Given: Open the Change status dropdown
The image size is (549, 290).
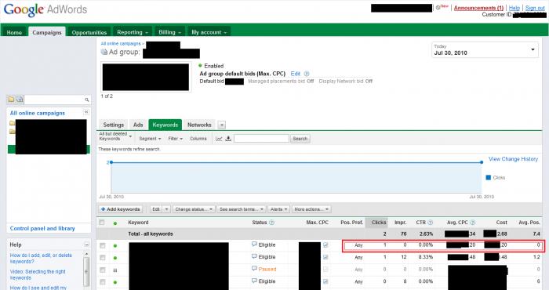Looking at the screenshot, I should pos(194,209).
